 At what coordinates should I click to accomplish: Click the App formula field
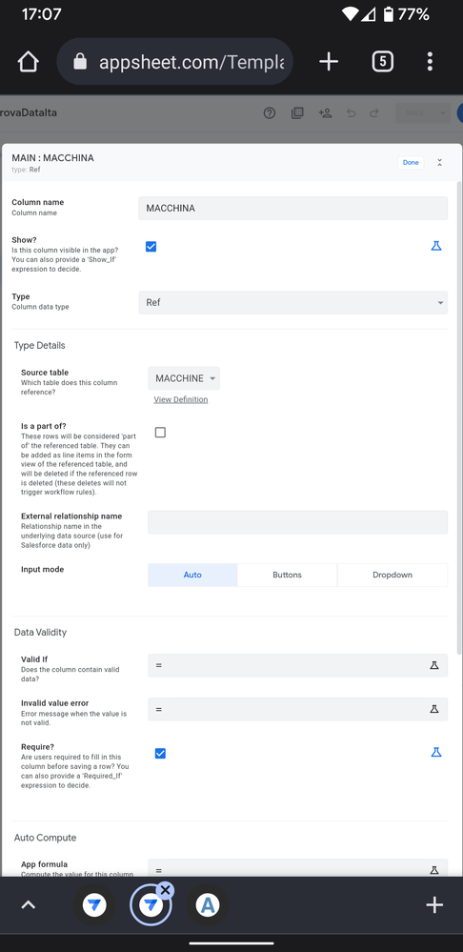[298, 868]
